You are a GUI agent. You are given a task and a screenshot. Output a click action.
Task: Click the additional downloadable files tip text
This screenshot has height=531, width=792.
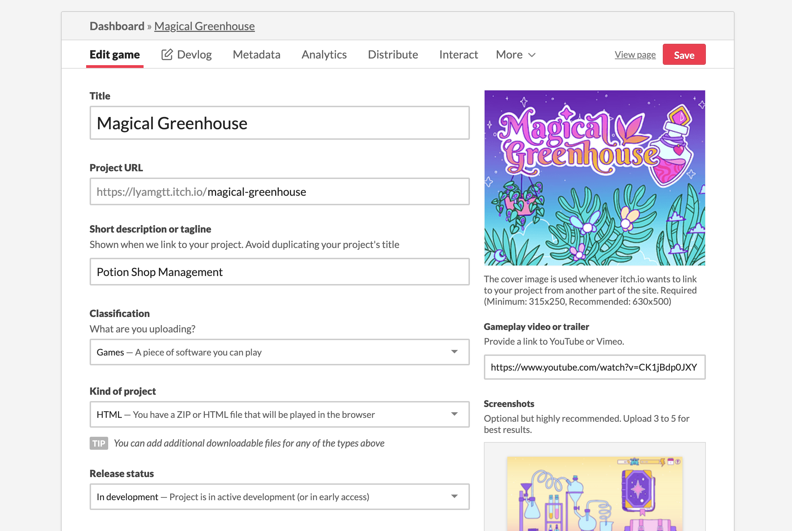click(249, 443)
